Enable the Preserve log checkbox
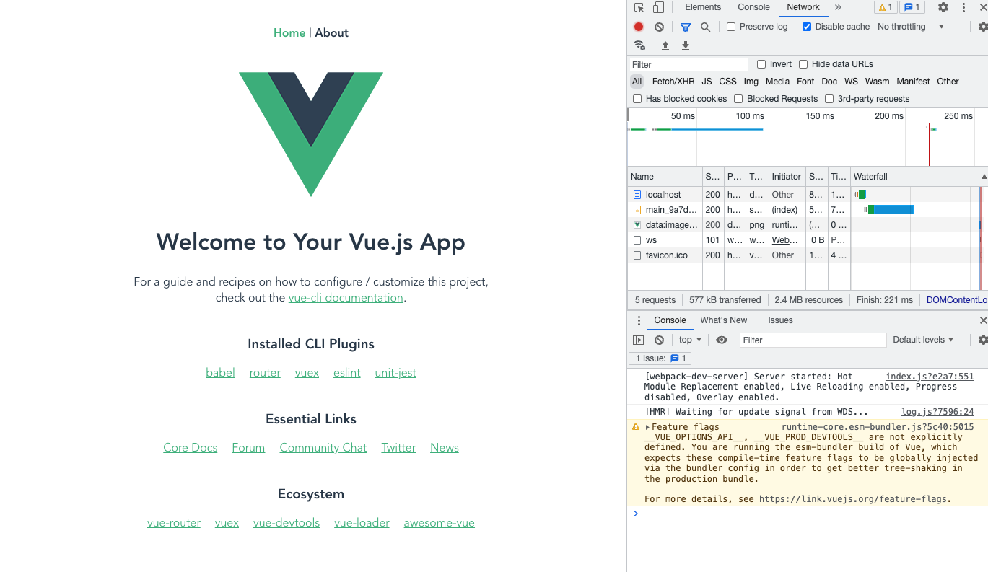The image size is (988, 572). pyautogui.click(x=731, y=27)
